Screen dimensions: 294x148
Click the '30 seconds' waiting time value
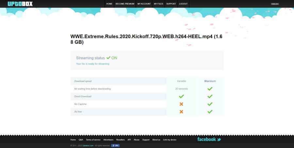[x=182, y=89]
